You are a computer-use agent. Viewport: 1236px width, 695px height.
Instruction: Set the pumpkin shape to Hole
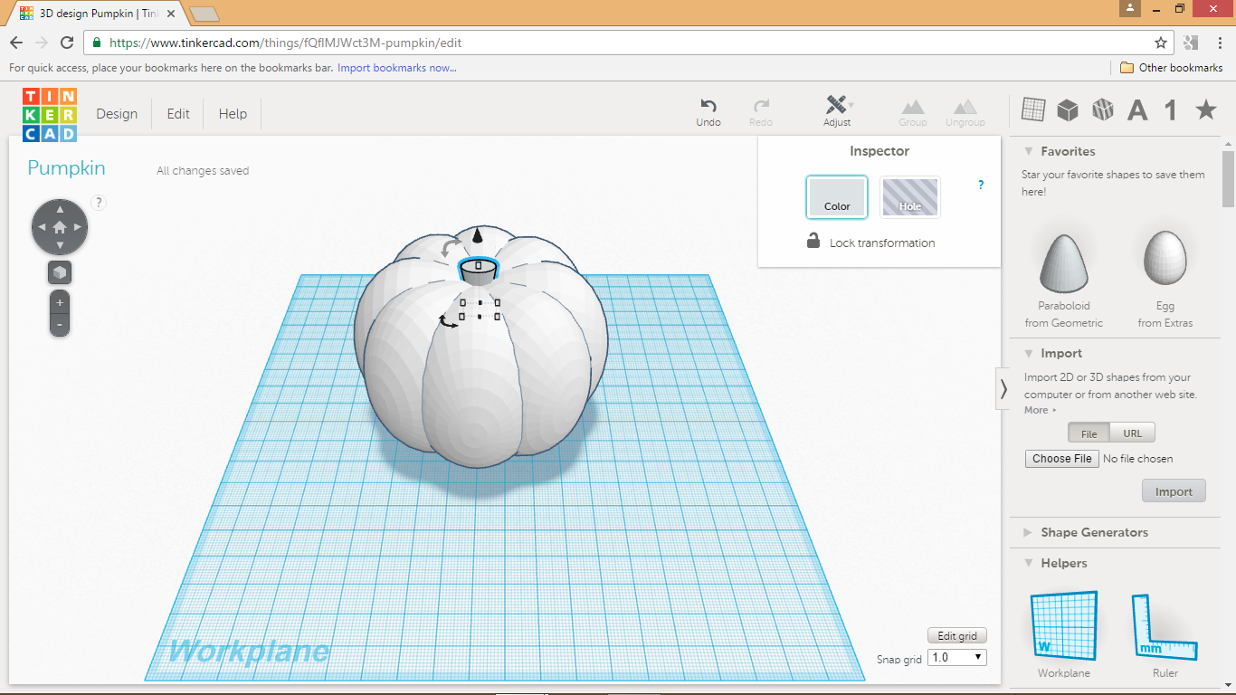[909, 196]
